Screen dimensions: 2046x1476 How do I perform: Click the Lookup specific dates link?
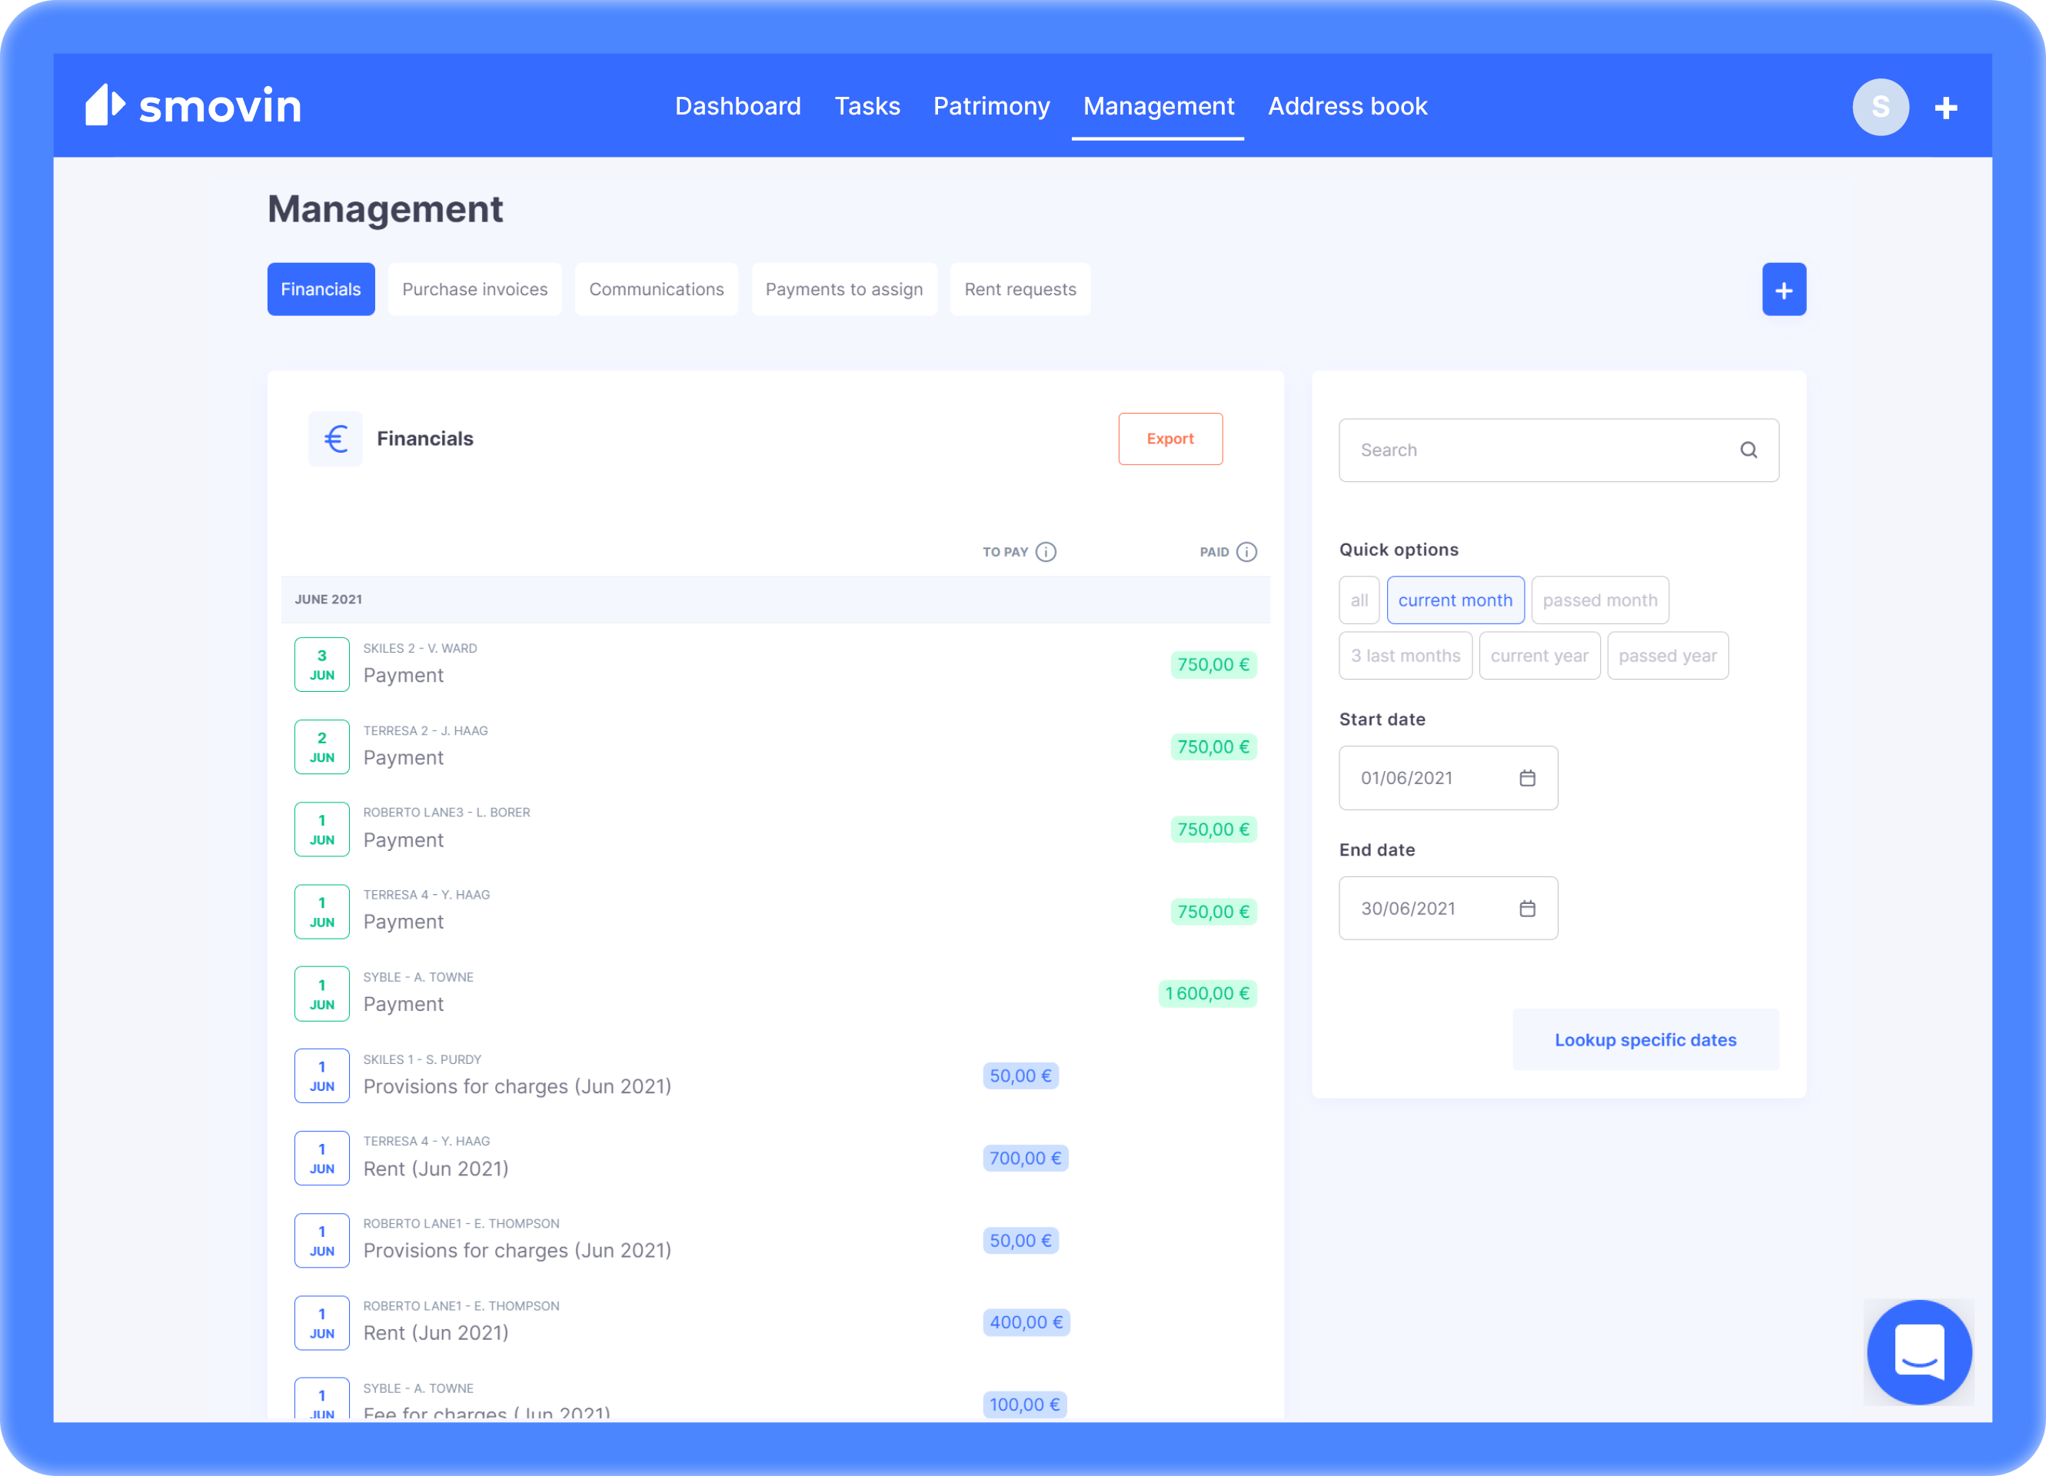pos(1644,1039)
